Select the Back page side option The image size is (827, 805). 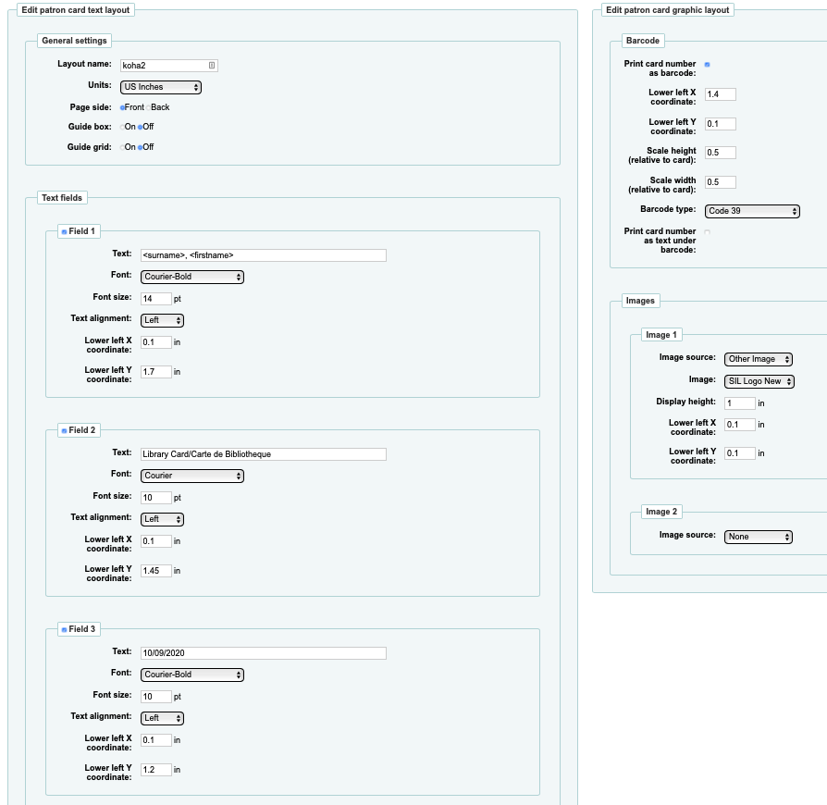(148, 107)
